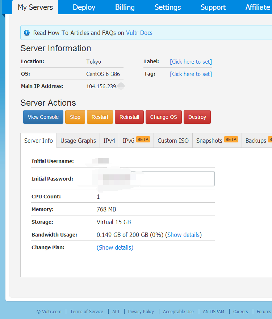Screen dimensions: 272x319
Task: Navigate to Billing in the top menu
Action: [125, 7]
